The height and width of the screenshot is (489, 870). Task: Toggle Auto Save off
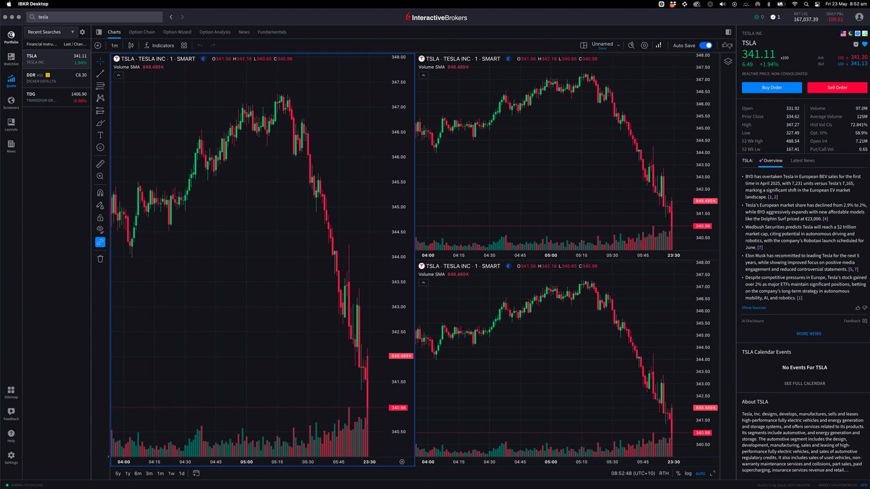pos(706,45)
